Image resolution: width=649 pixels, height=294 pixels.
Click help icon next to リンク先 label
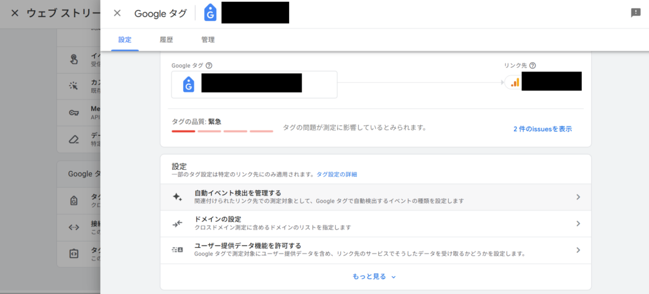[x=532, y=65]
